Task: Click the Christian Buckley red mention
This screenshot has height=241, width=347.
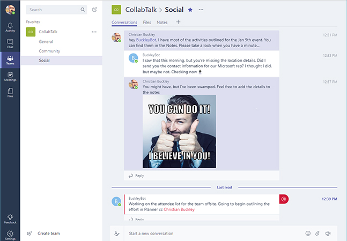Action: (x=179, y=209)
